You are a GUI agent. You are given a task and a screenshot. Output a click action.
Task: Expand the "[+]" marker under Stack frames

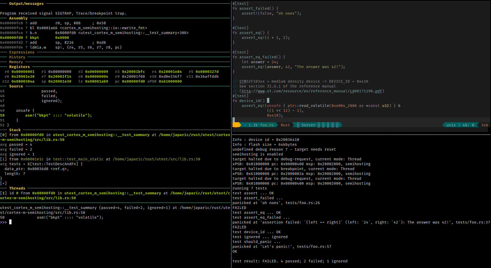[4, 183]
